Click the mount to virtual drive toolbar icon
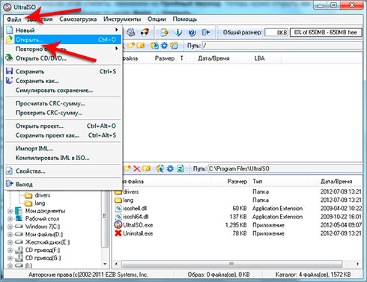The width and height of the screenshot is (367, 282). pyautogui.click(x=130, y=32)
